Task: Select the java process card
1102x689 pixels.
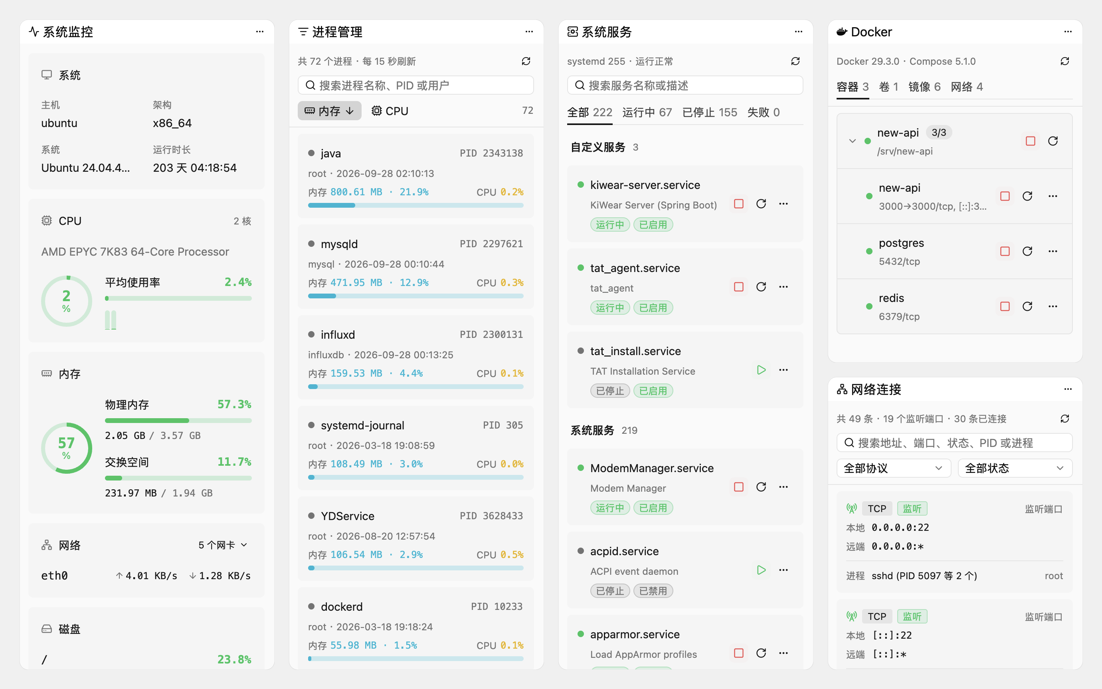Action: [415, 176]
